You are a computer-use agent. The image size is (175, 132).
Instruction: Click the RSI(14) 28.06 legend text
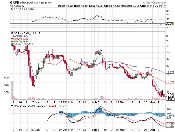pyautogui.click(x=24, y=9)
